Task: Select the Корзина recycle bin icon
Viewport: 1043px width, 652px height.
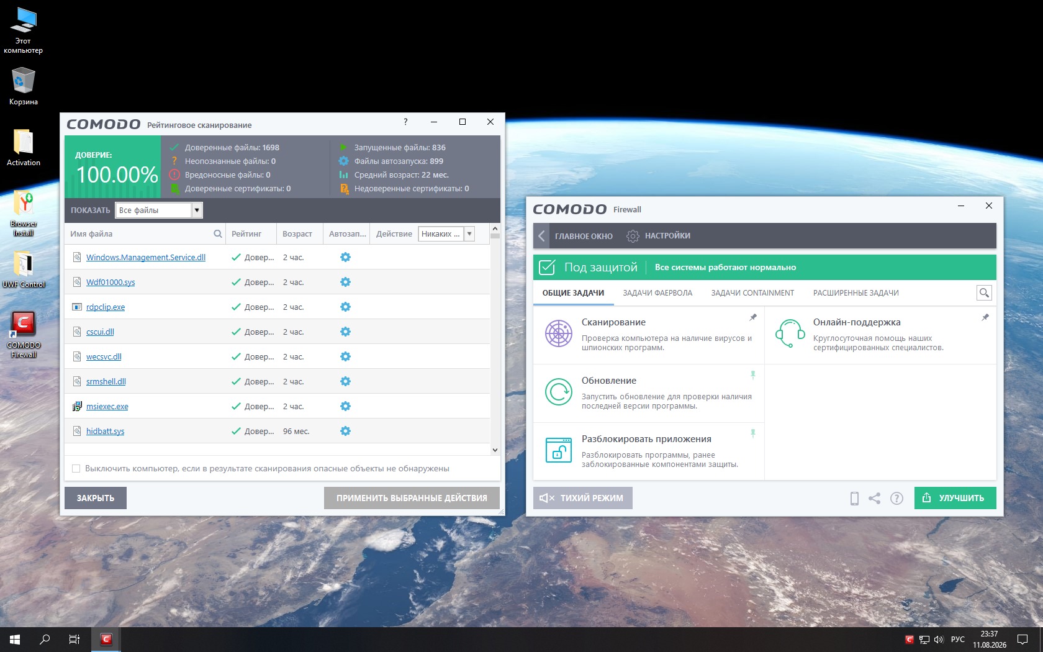Action: (x=24, y=86)
